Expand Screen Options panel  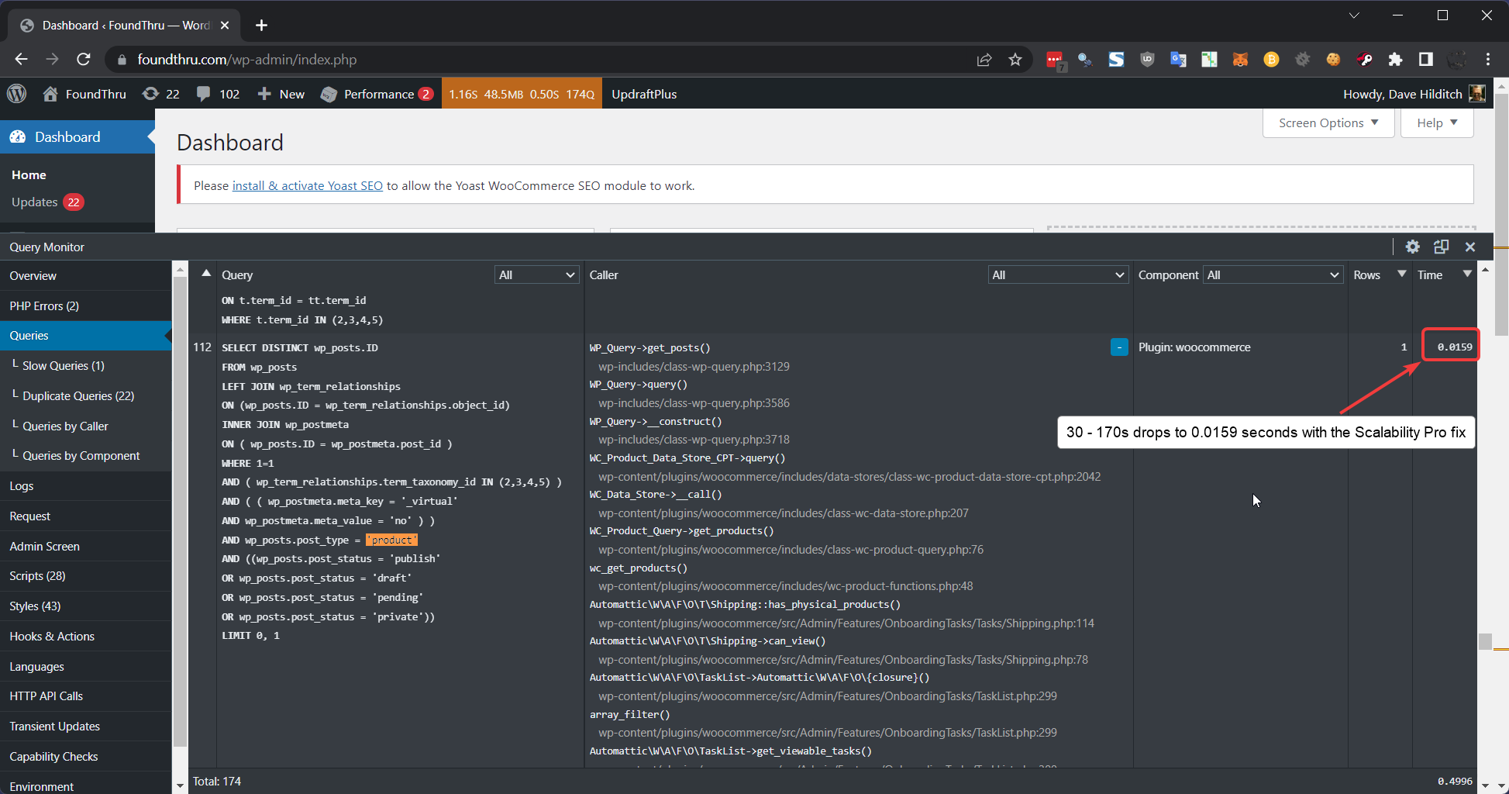[x=1328, y=123]
